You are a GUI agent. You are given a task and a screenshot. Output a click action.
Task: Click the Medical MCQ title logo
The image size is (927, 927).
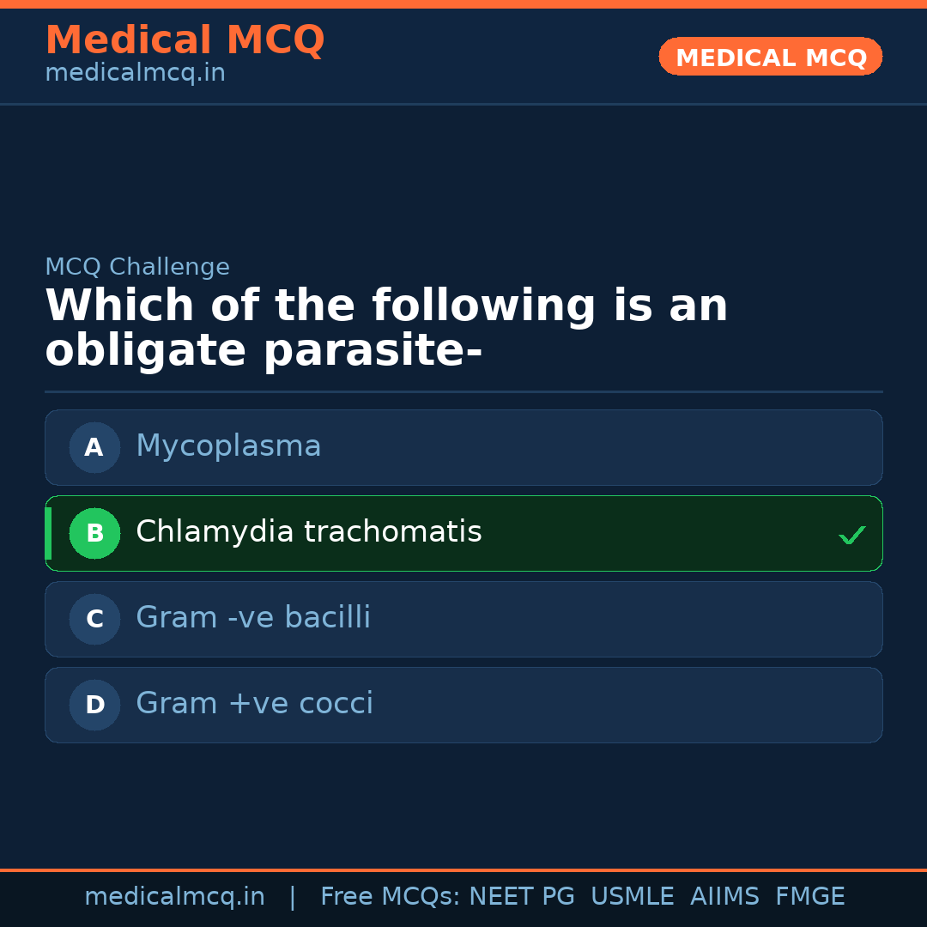tap(185, 40)
